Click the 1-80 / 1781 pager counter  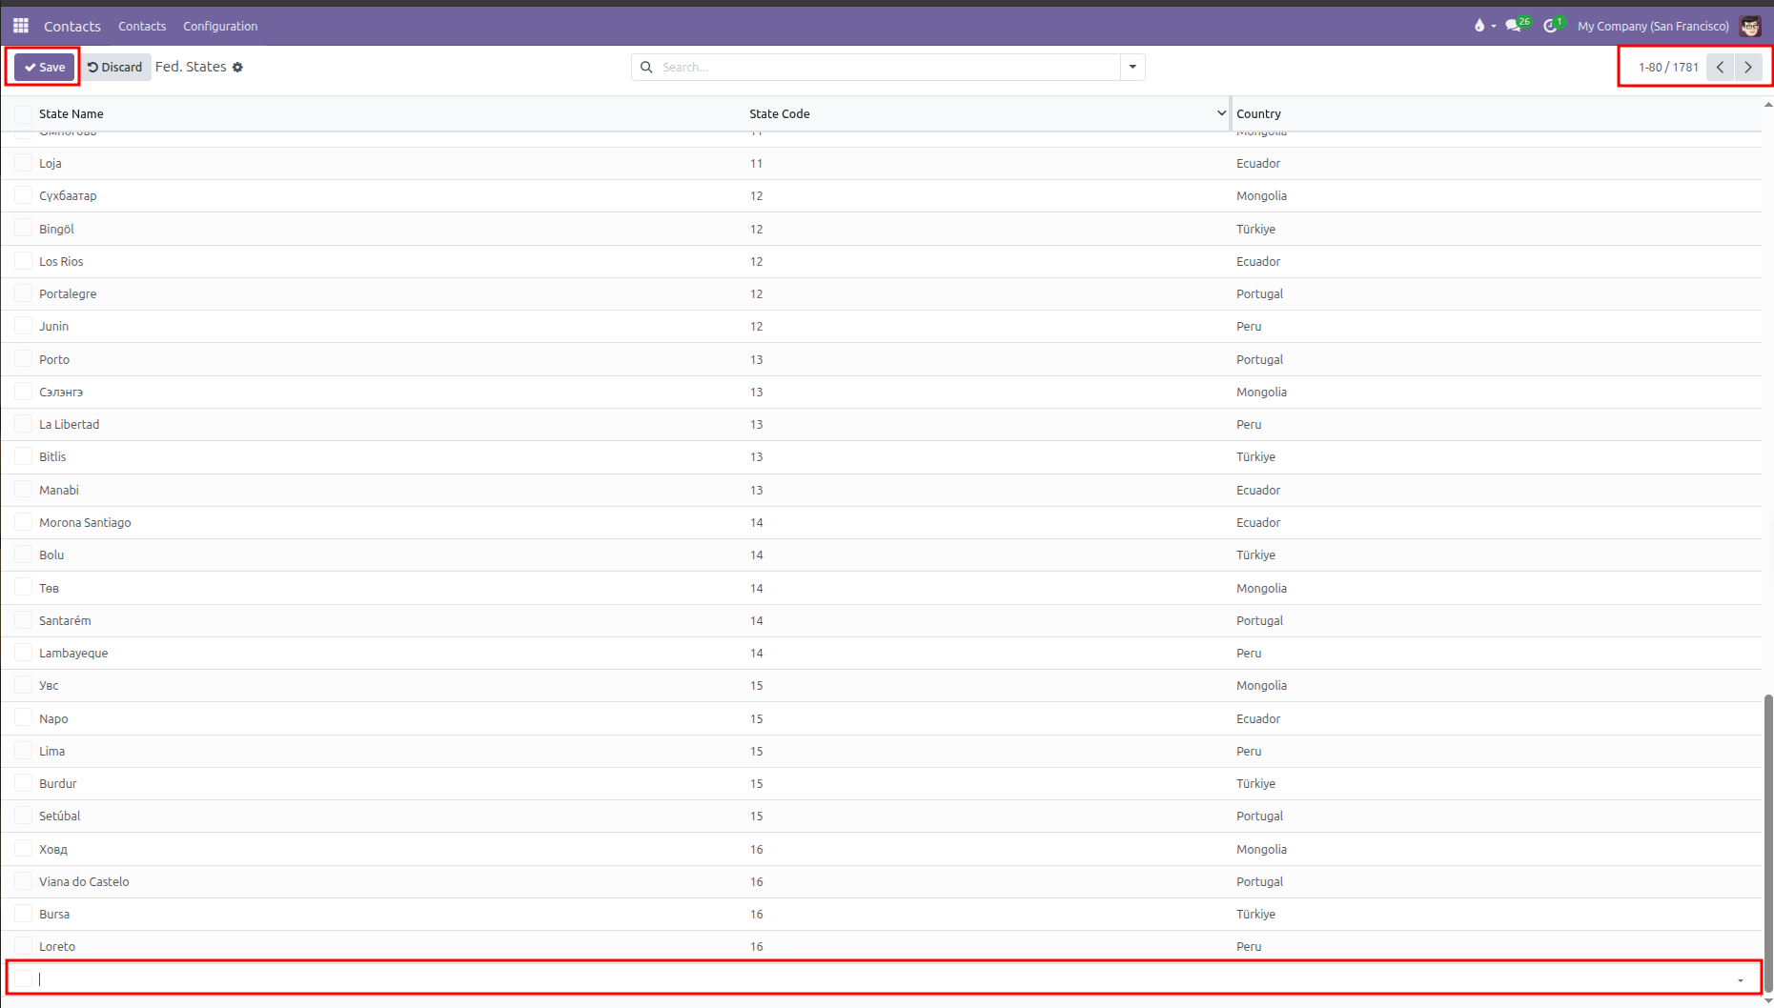click(1668, 67)
